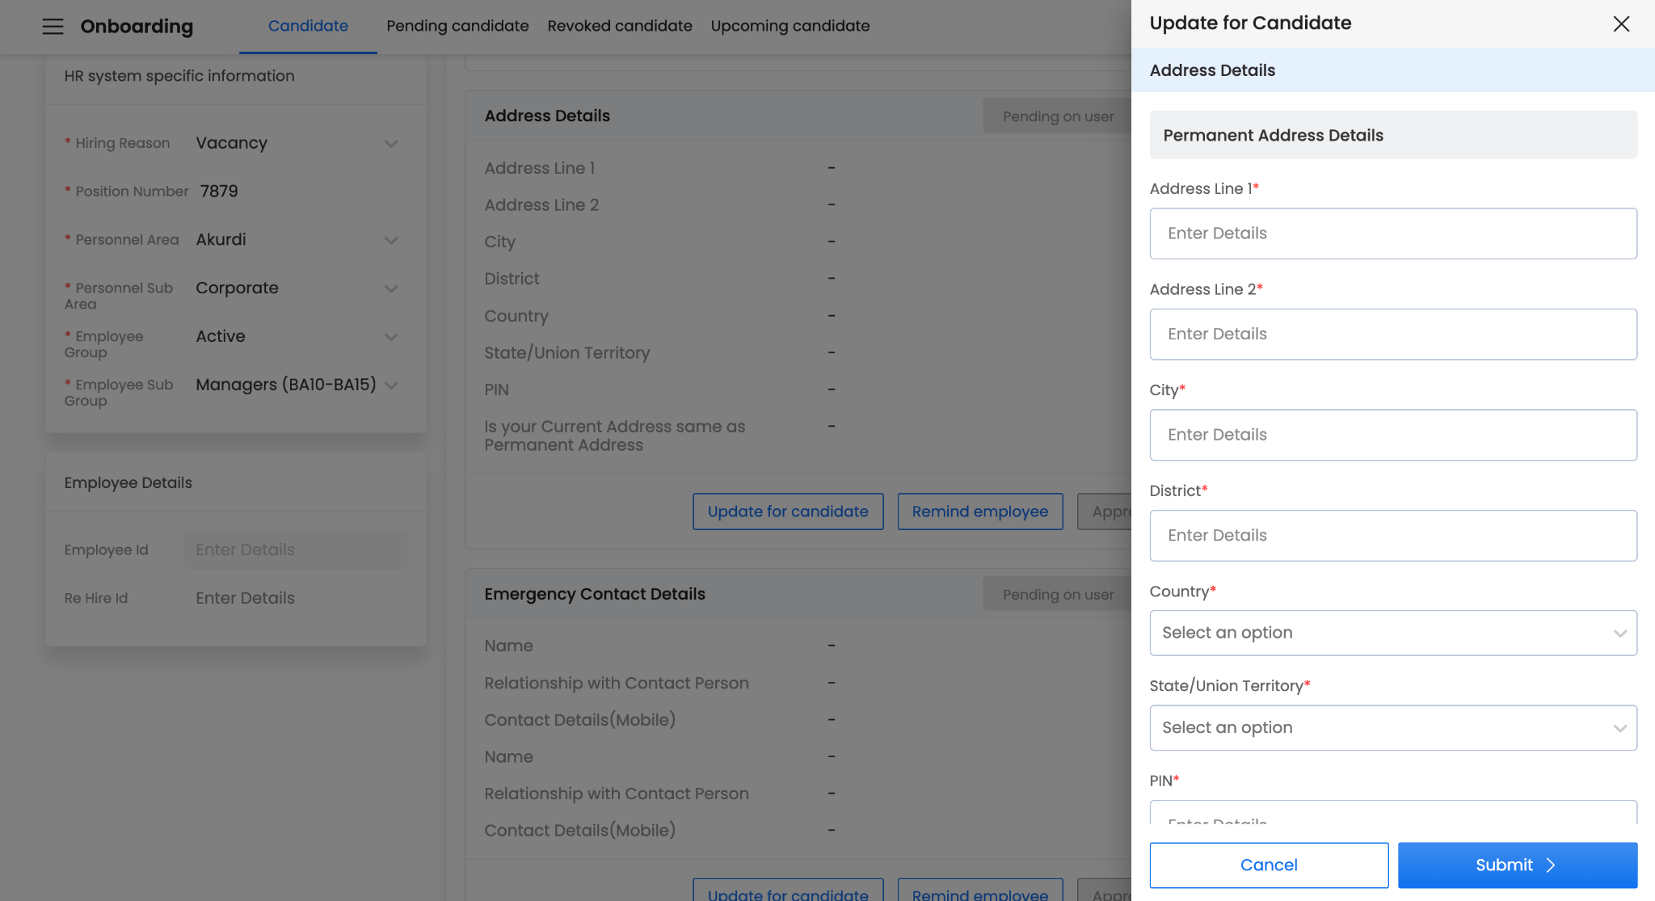Viewport: 1655px width, 901px height.
Task: Open the Country select dropdown
Action: pyautogui.click(x=1392, y=633)
